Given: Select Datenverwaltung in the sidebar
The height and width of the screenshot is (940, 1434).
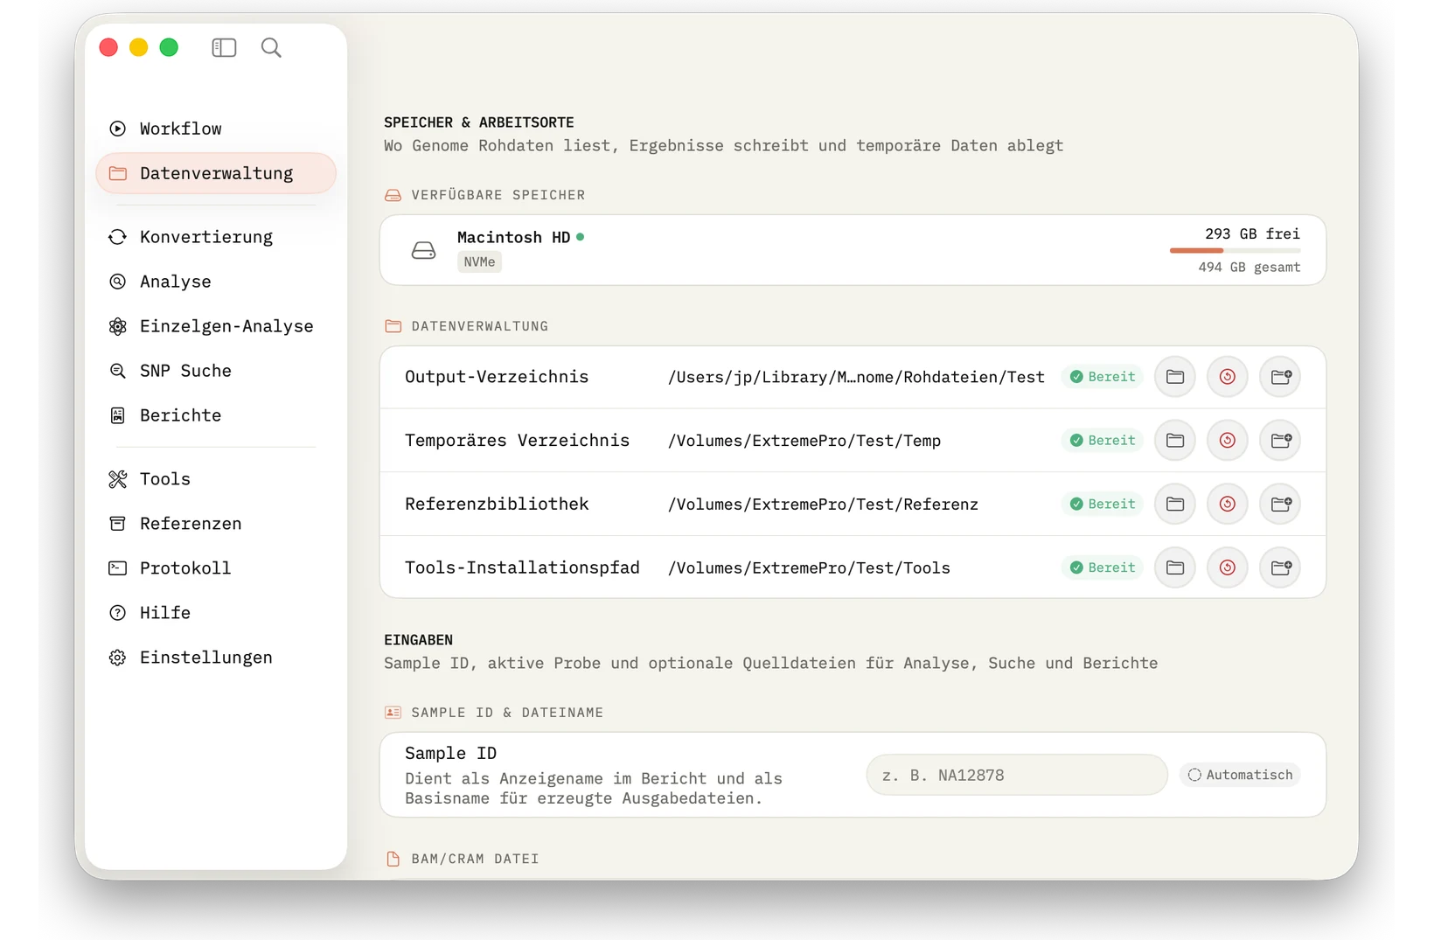Looking at the screenshot, I should tap(215, 173).
